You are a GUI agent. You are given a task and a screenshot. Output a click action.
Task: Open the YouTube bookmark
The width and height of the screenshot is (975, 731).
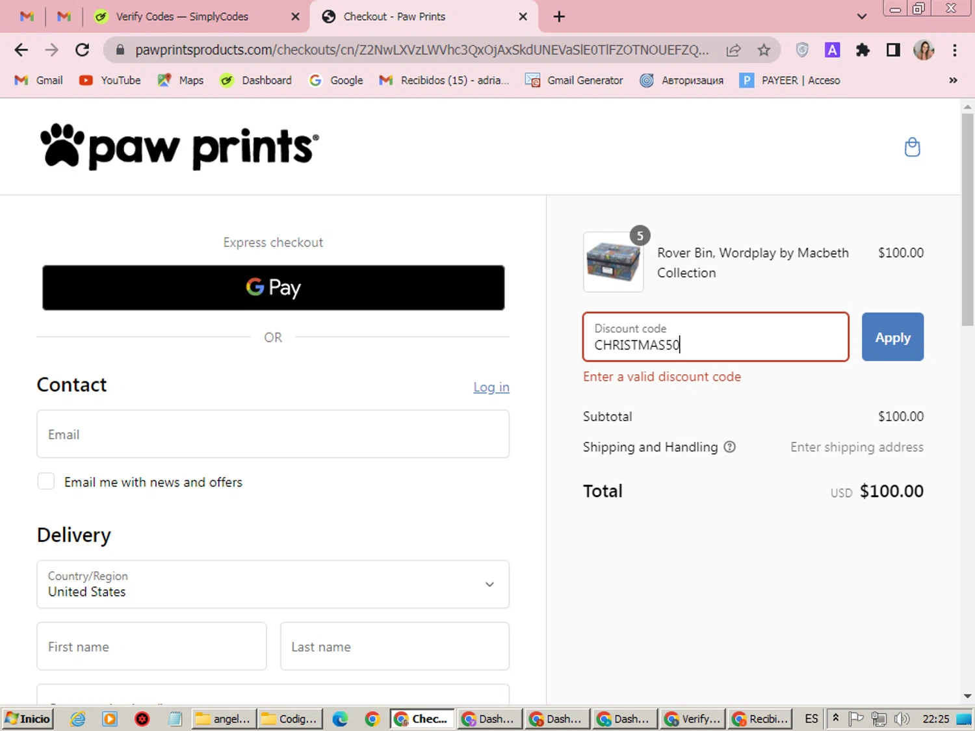(x=110, y=80)
